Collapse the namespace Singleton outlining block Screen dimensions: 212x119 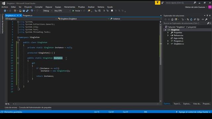coord(18,37)
